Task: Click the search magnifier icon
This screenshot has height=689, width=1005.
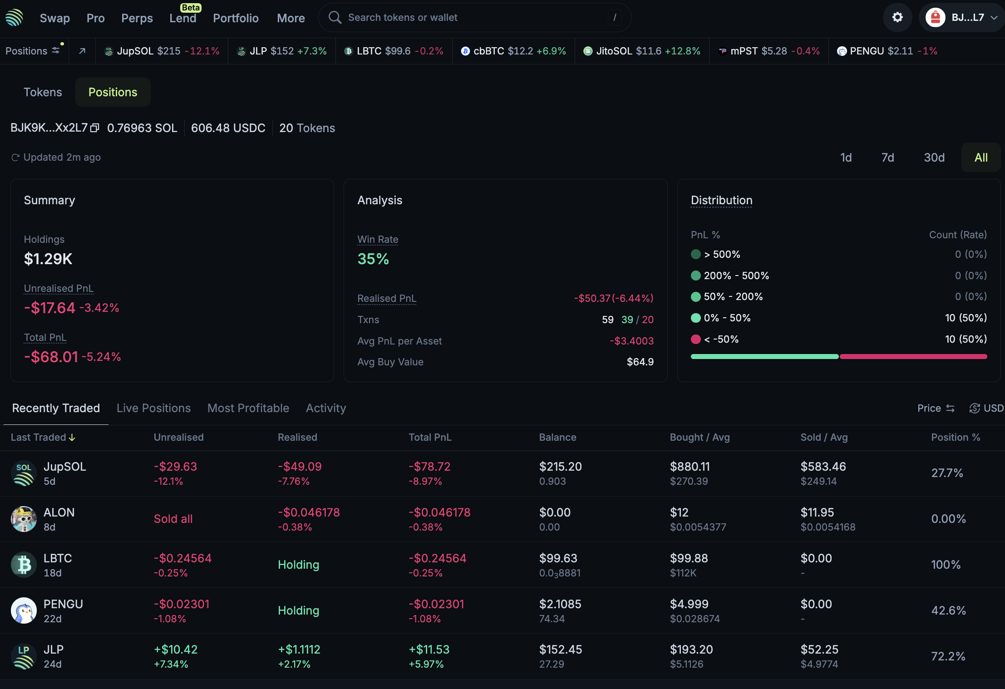Action: tap(335, 17)
